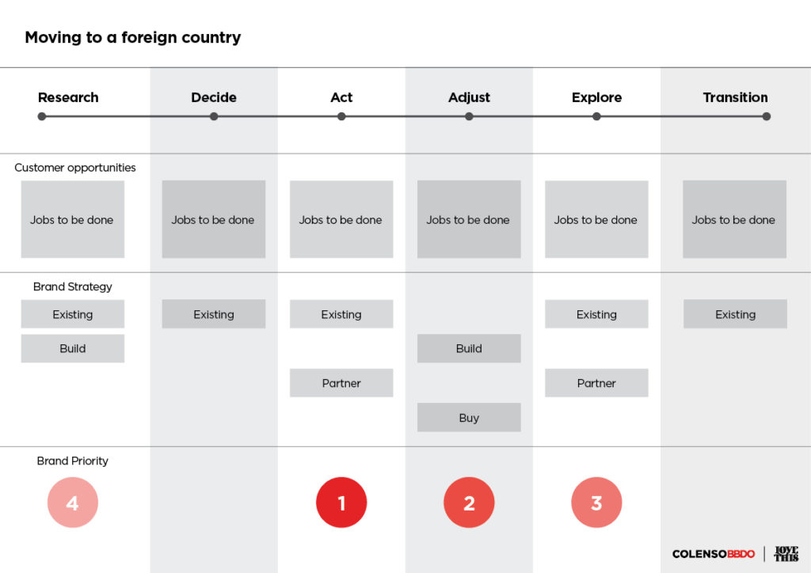Click the timeline dot under Act
The image size is (811, 573).
(341, 117)
